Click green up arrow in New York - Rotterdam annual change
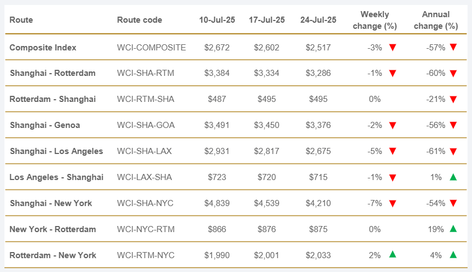 453,229
